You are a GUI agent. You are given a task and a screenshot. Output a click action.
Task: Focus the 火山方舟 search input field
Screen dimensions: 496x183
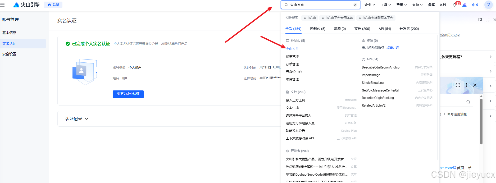[x=321, y=5]
